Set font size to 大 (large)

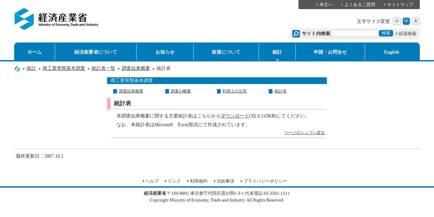416,21
